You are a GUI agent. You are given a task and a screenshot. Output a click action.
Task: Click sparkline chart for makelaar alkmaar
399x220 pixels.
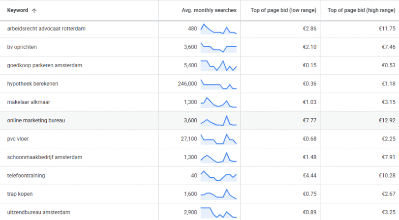(x=218, y=103)
